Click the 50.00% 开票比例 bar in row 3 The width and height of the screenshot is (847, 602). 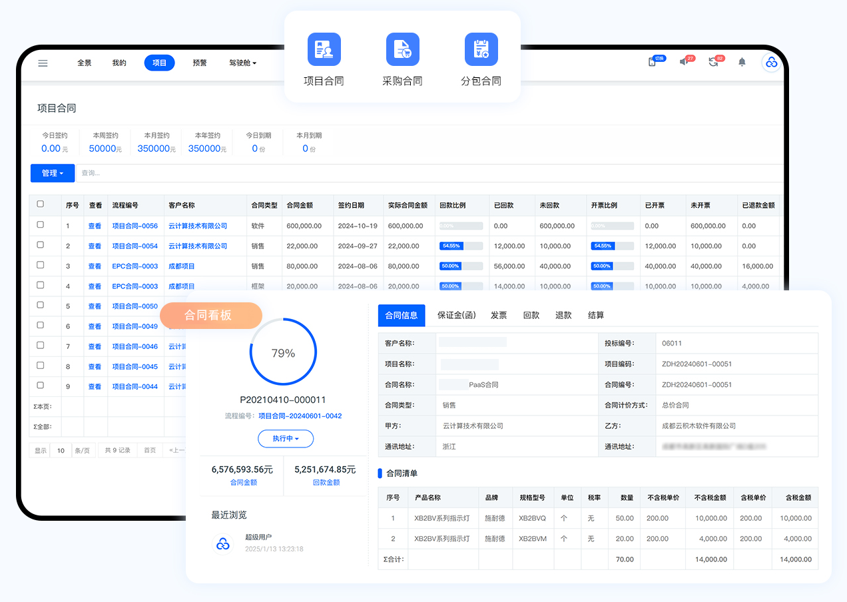tap(613, 266)
